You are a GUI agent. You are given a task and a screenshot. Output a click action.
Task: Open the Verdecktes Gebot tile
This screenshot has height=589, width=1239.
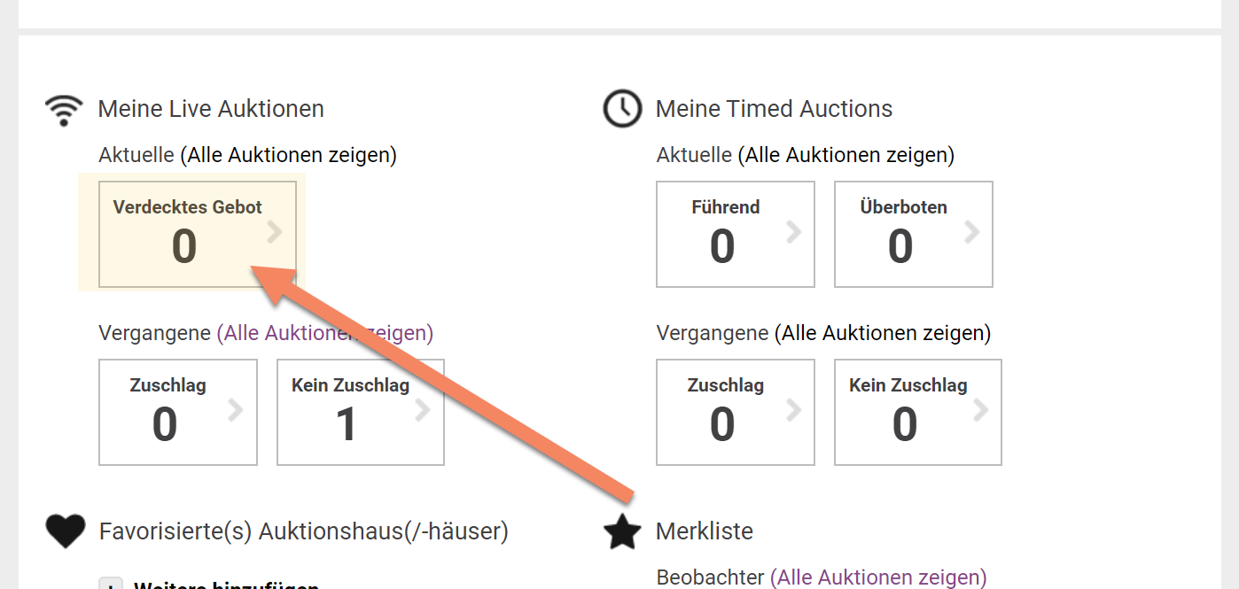pos(198,235)
